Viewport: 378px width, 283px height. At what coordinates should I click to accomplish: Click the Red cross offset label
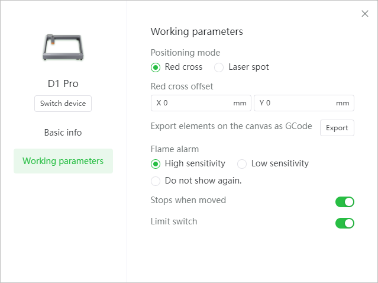click(x=182, y=86)
